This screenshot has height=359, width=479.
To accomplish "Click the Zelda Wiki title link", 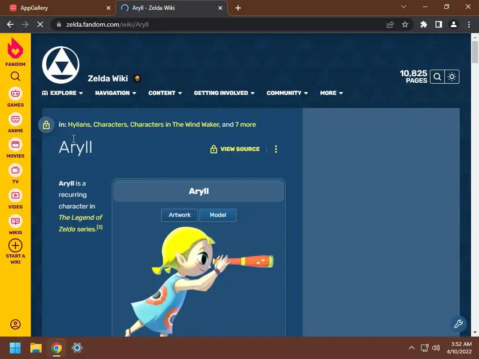I will coord(108,79).
